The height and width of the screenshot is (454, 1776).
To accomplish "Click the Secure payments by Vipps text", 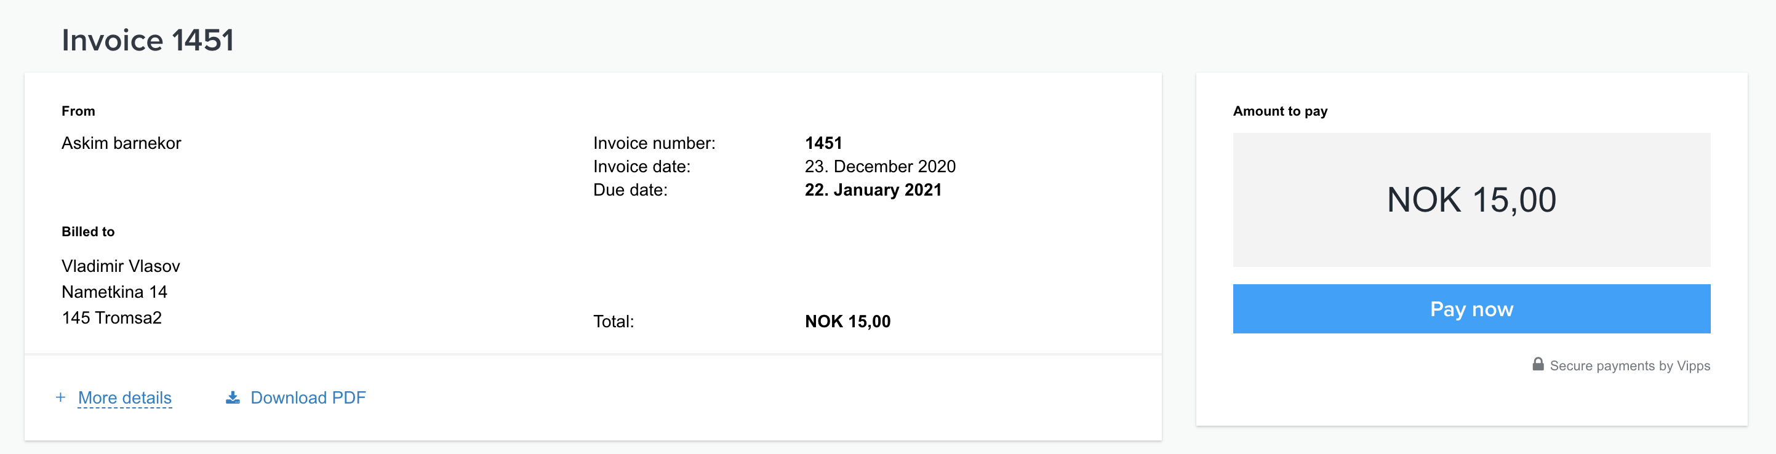I will pos(1630,366).
